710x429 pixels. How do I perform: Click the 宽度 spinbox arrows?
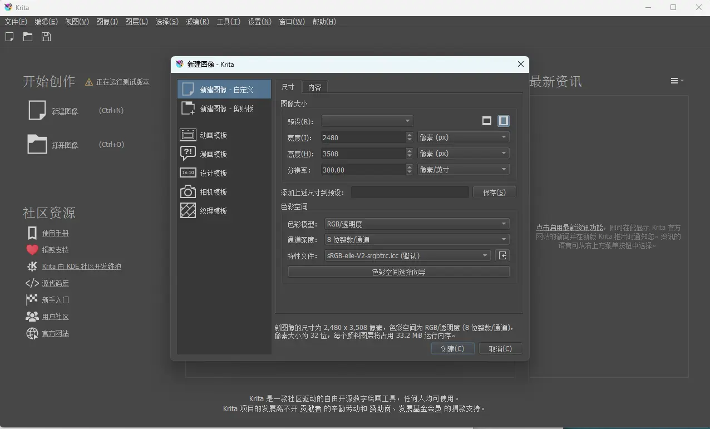tap(410, 137)
